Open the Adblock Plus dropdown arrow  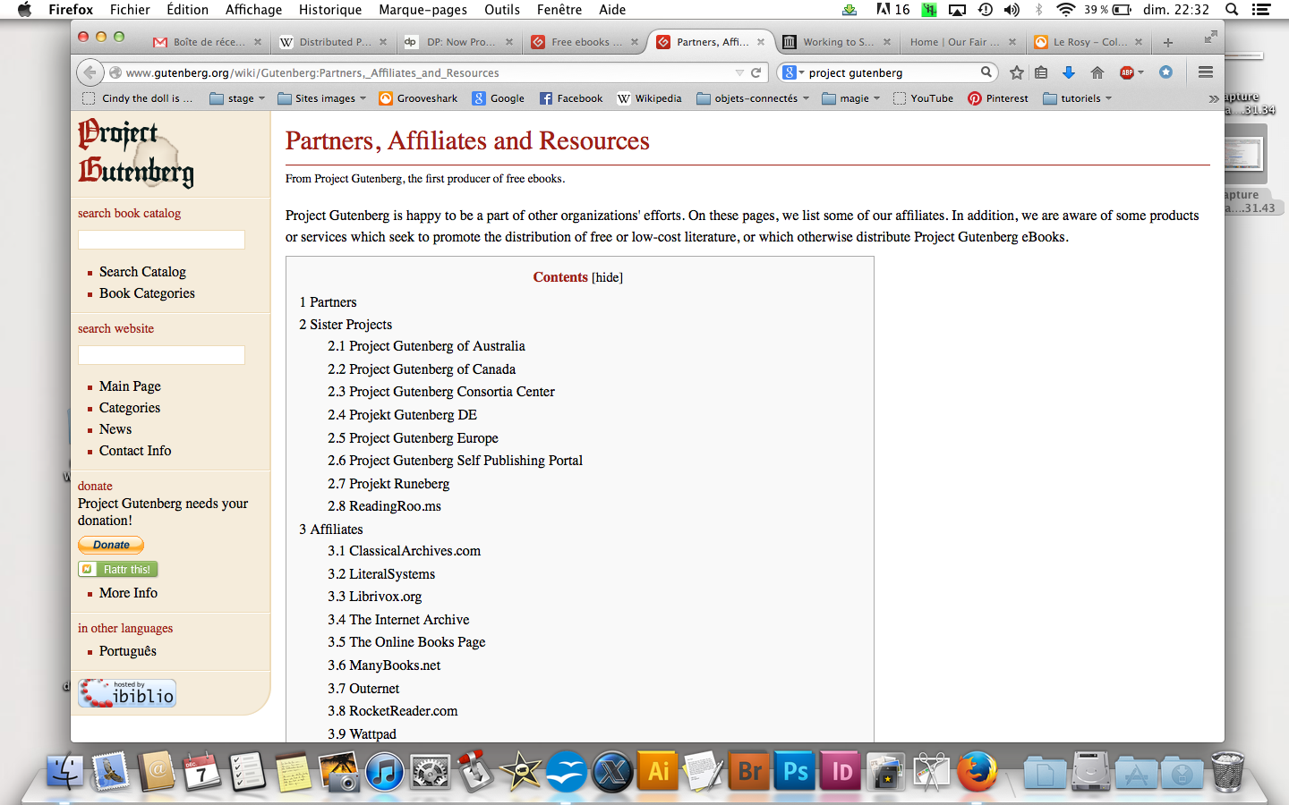(1140, 72)
